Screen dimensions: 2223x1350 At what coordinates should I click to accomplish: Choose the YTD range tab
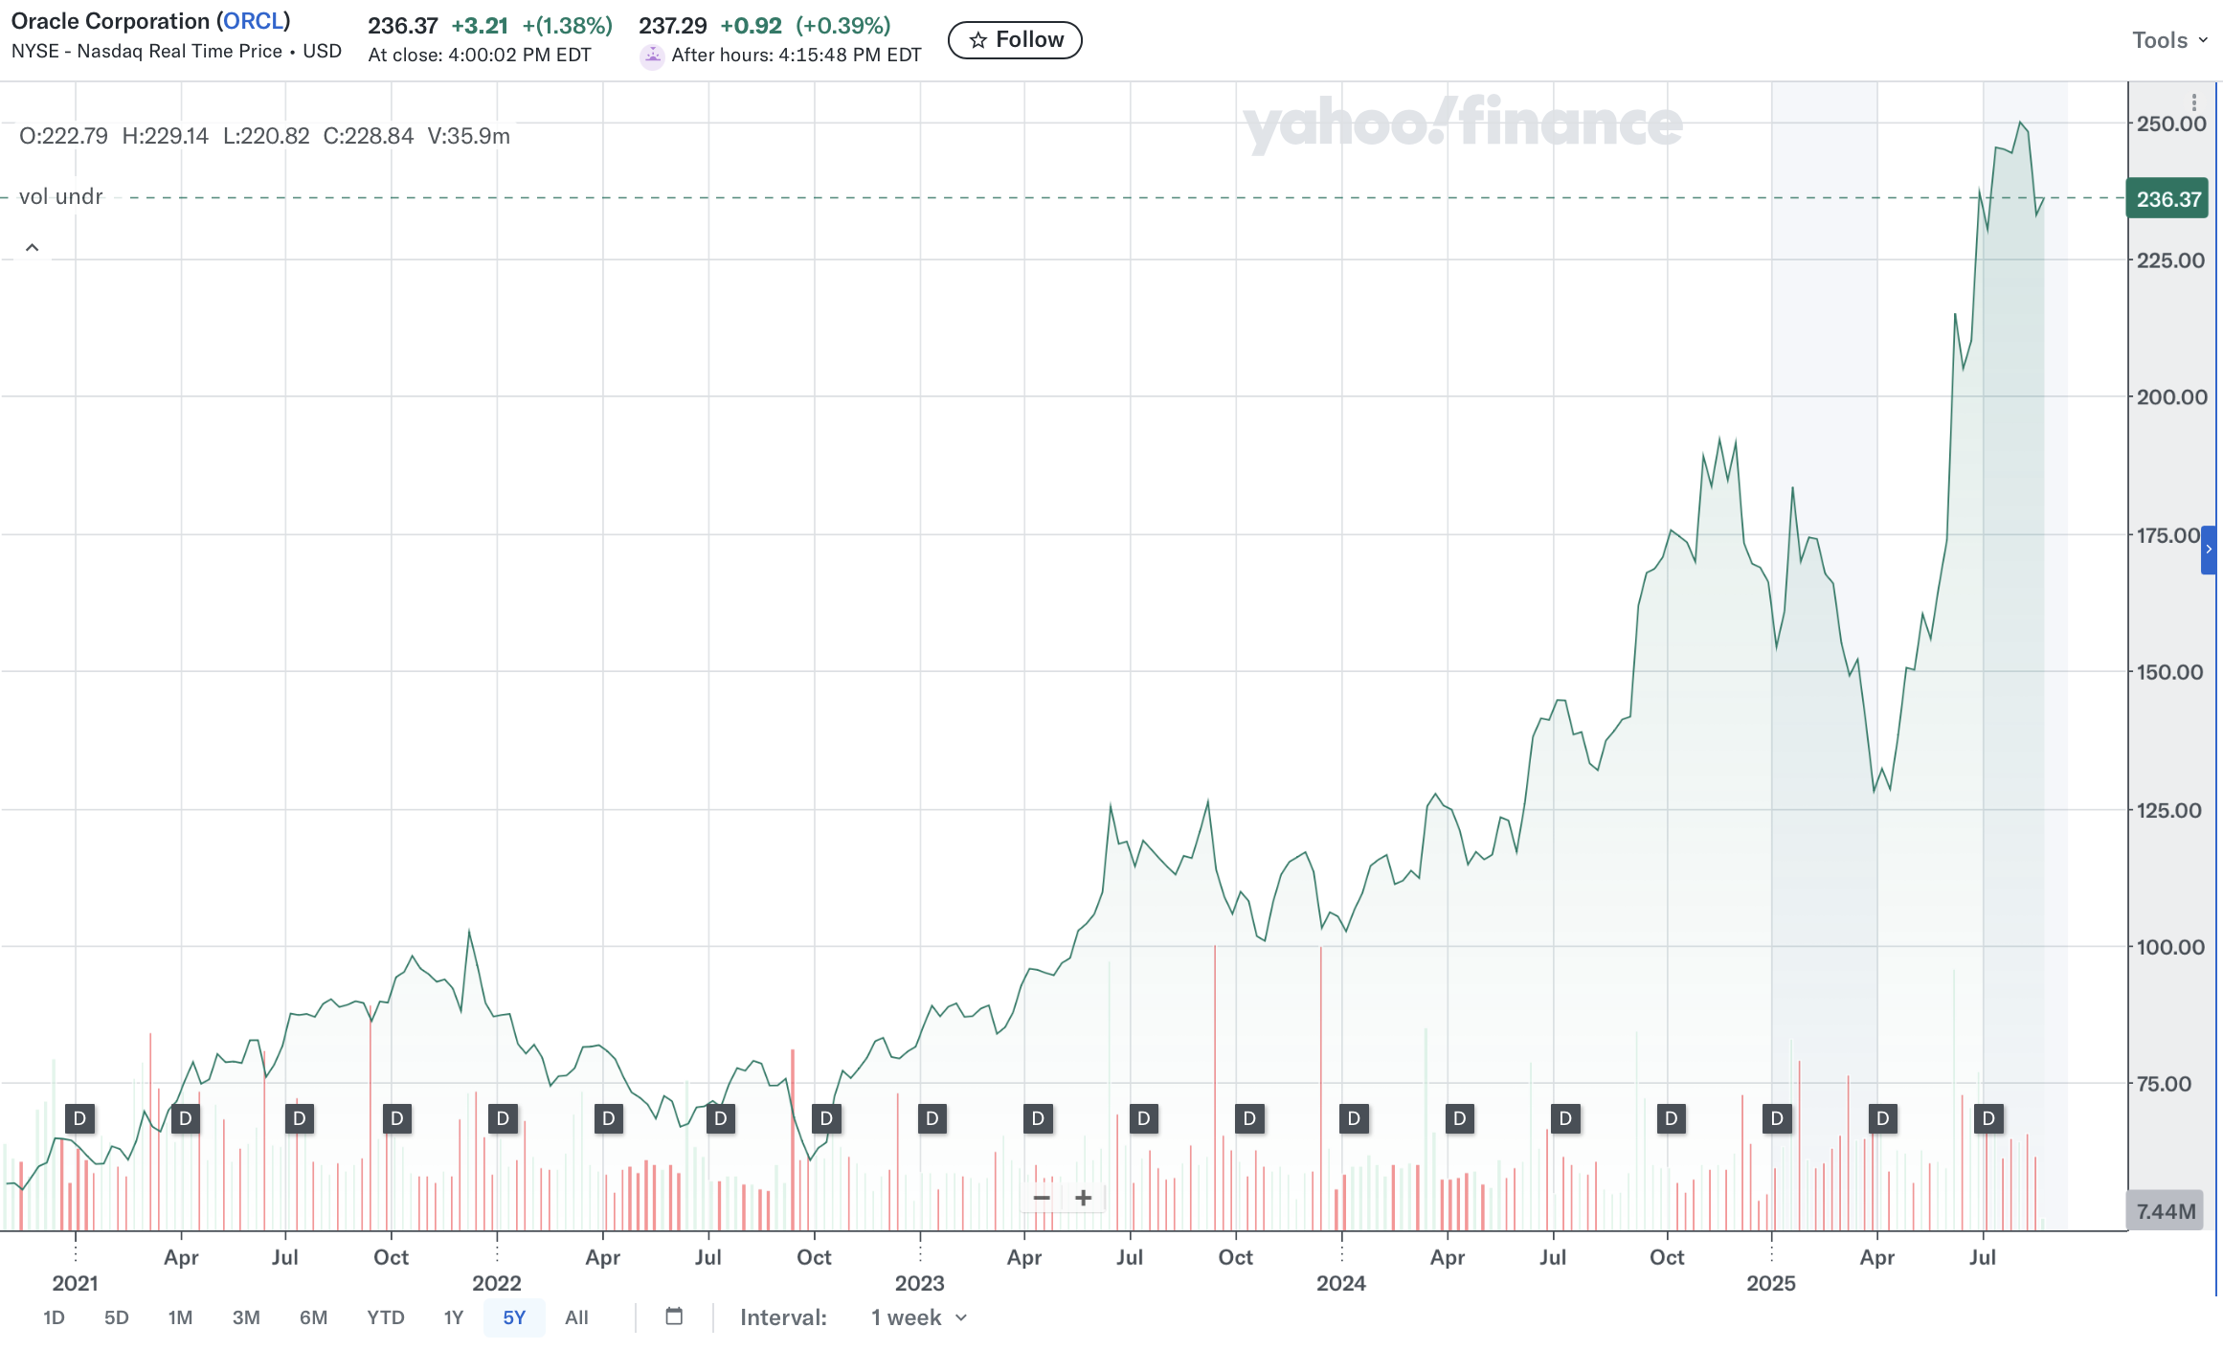386,1317
